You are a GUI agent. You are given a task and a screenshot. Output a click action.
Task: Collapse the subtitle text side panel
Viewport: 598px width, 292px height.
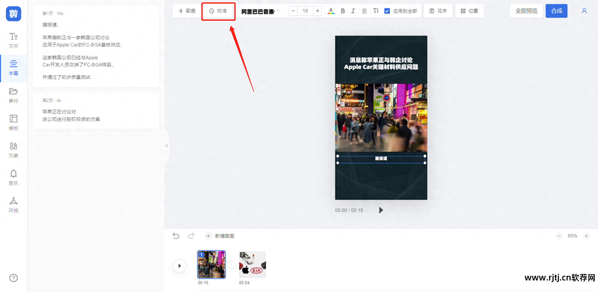point(167,145)
